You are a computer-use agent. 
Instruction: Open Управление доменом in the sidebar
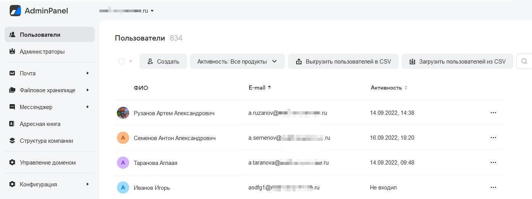(x=47, y=163)
